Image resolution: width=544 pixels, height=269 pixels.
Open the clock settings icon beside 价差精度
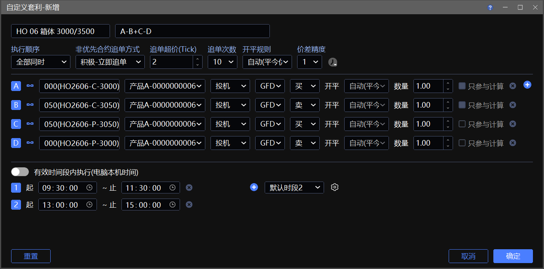(333, 62)
